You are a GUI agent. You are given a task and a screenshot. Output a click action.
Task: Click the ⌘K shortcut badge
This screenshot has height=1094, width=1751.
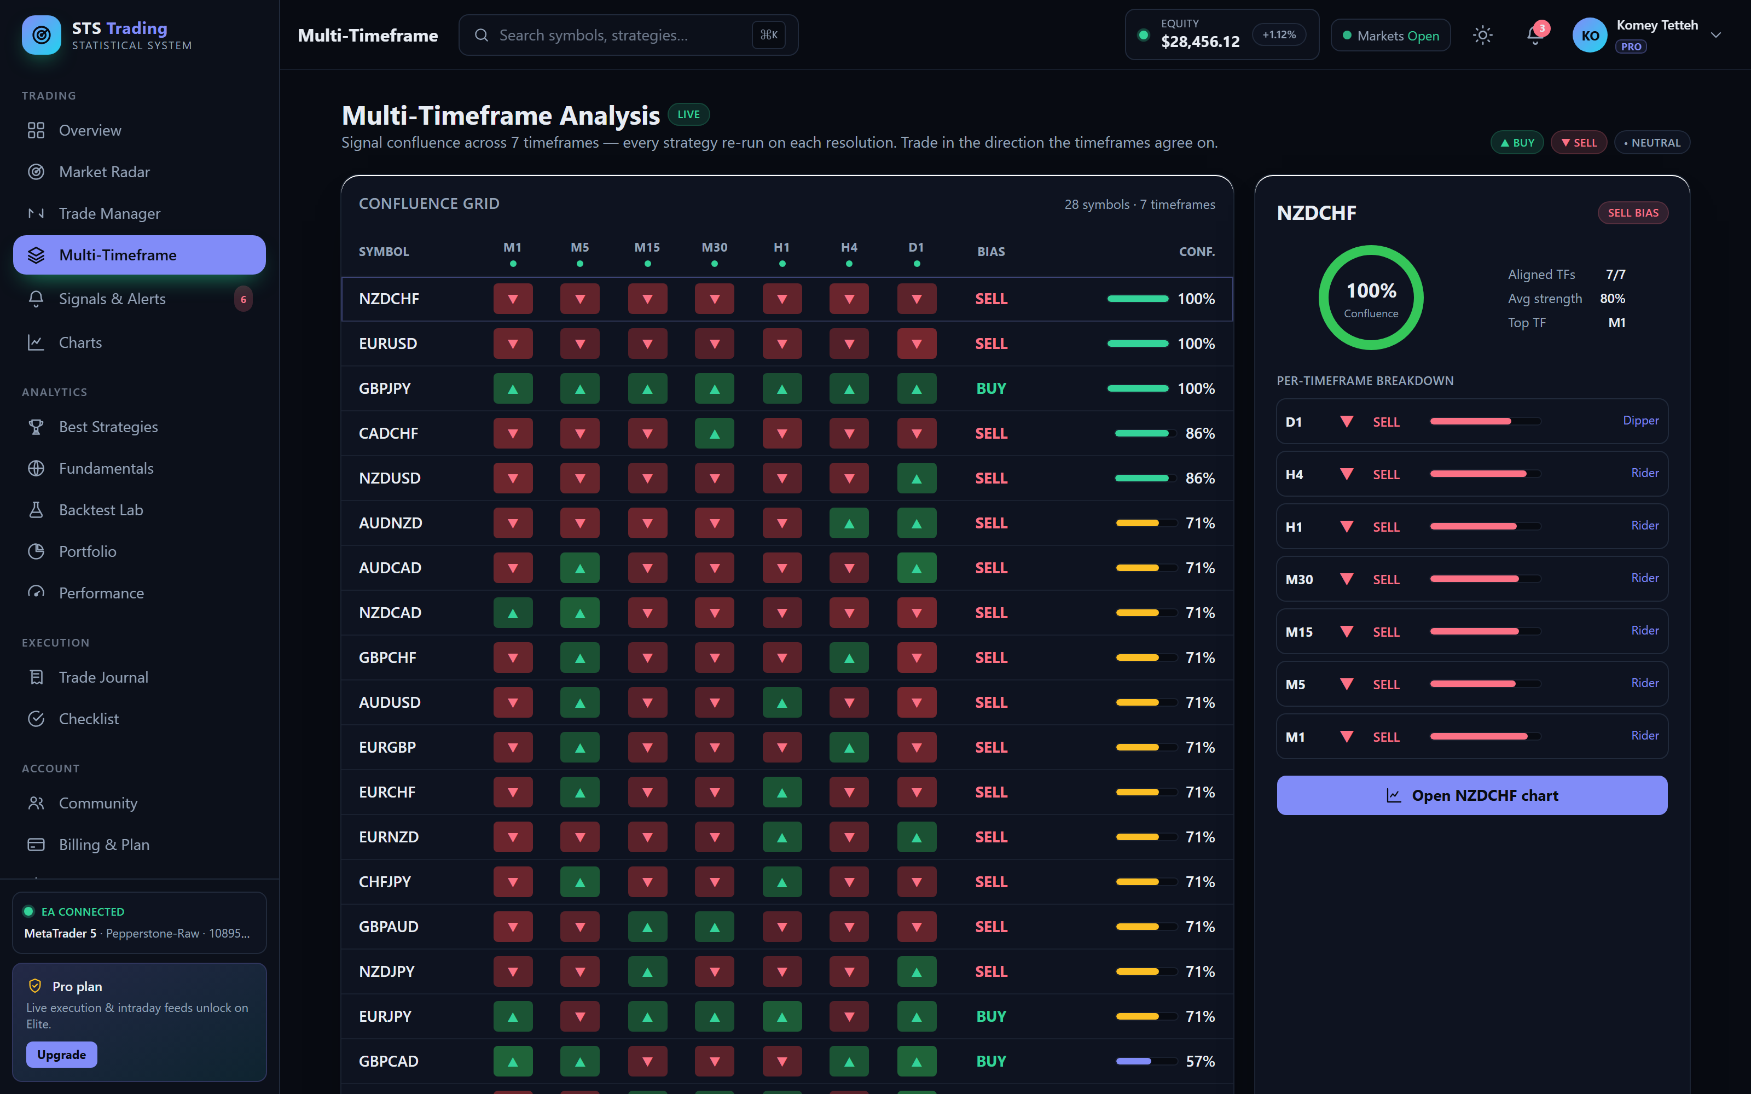[x=768, y=34]
